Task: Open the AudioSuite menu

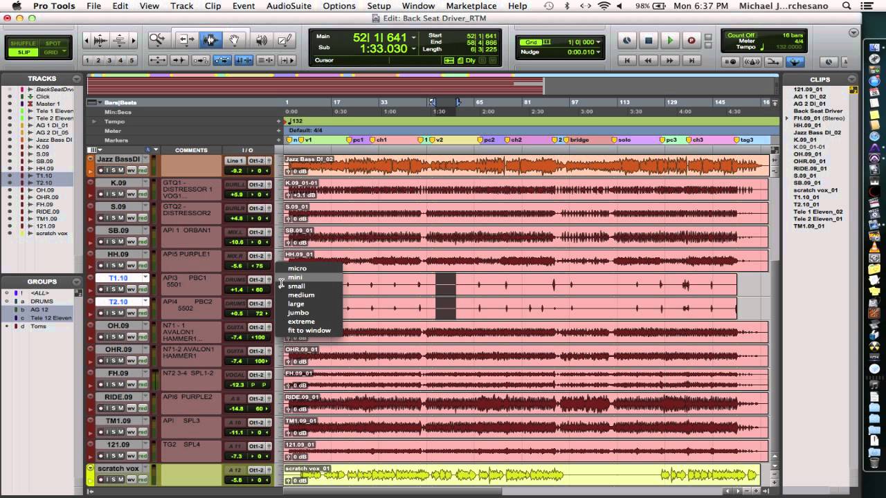Action: tap(289, 6)
